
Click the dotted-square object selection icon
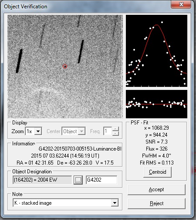[78, 180]
